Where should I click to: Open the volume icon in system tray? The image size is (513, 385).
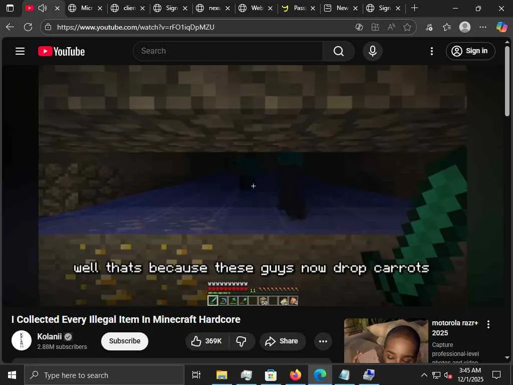pos(447,375)
